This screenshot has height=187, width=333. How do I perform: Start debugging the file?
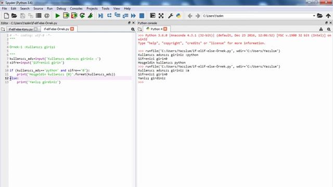coord(101,16)
